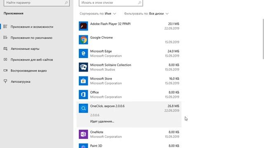Select the Microsoft Store entry name
Viewport: 264px width, 148px height.
(101, 79)
